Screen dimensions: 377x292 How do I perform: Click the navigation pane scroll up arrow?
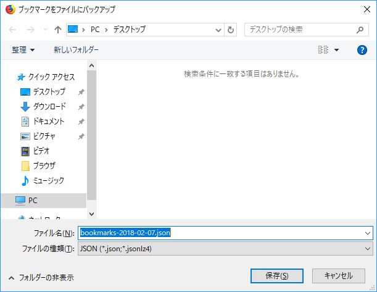(x=91, y=65)
